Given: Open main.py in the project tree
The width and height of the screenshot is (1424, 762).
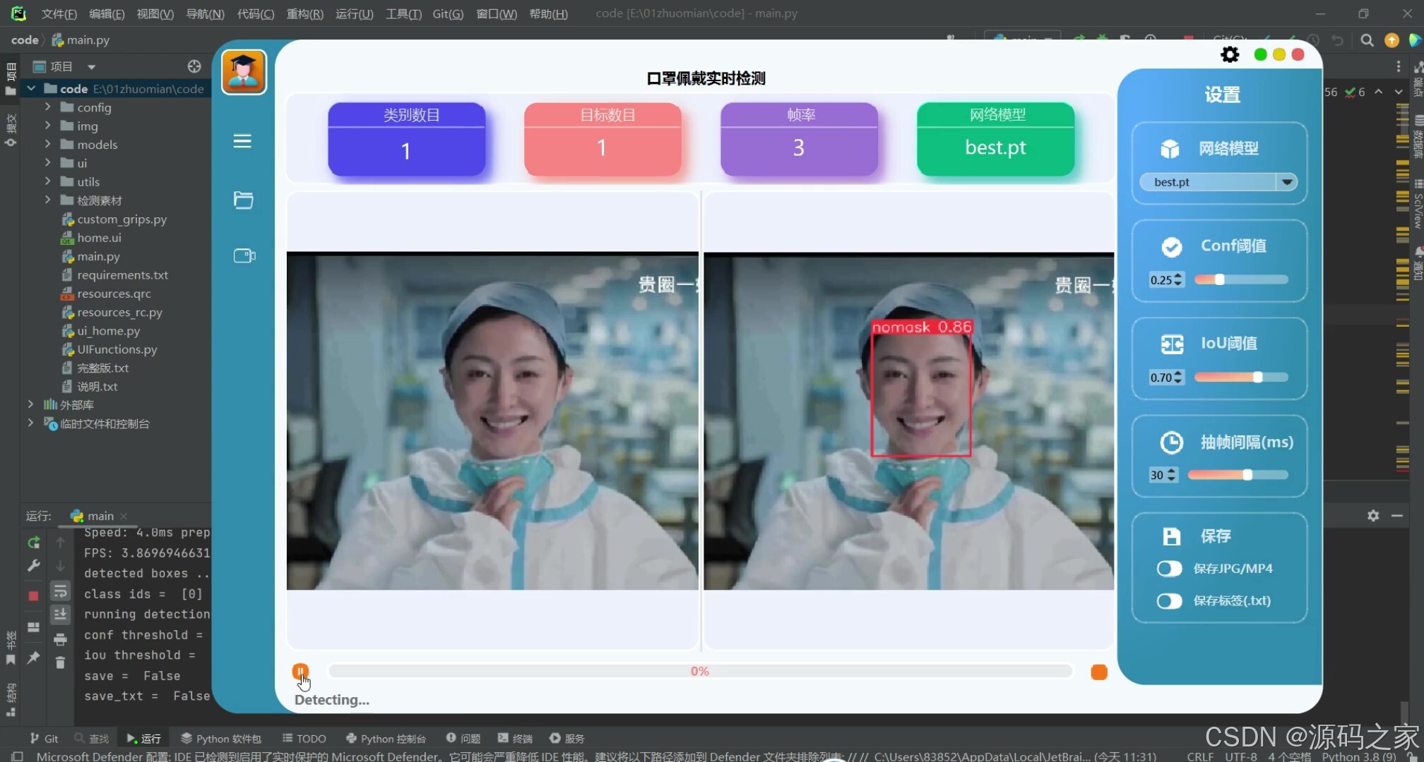Looking at the screenshot, I should coord(98,257).
